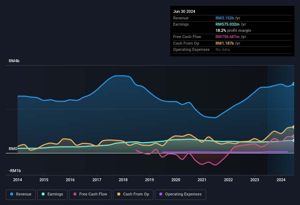Toggle the Earnings series legend button

coord(52,194)
